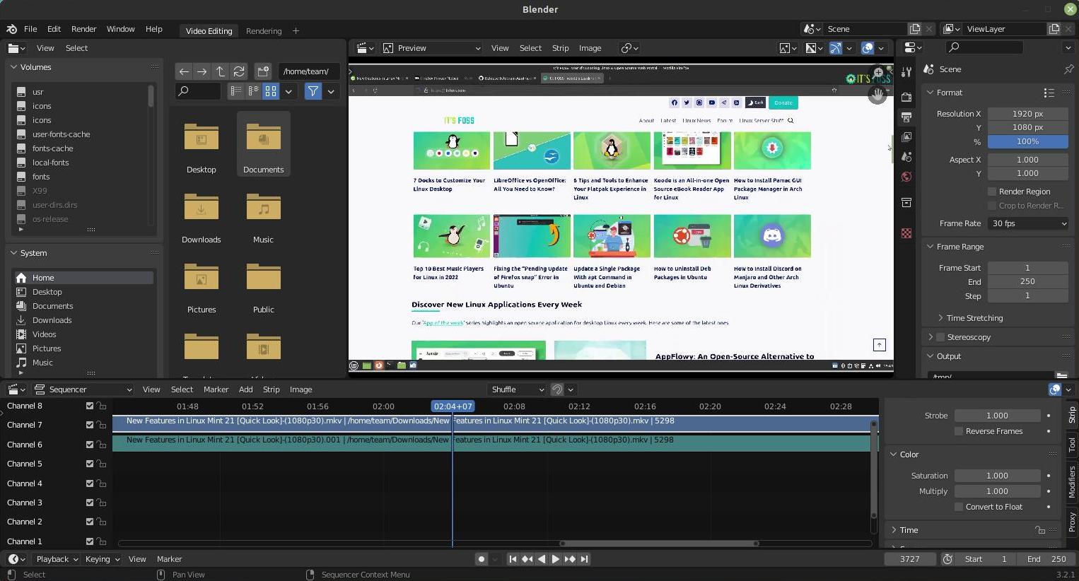Image resolution: width=1079 pixels, height=581 pixels.
Task: Open overlap mode dropdown showing Shuffle
Action: [518, 389]
